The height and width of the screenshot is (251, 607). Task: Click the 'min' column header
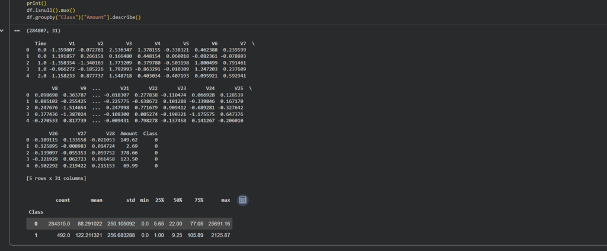click(x=144, y=200)
